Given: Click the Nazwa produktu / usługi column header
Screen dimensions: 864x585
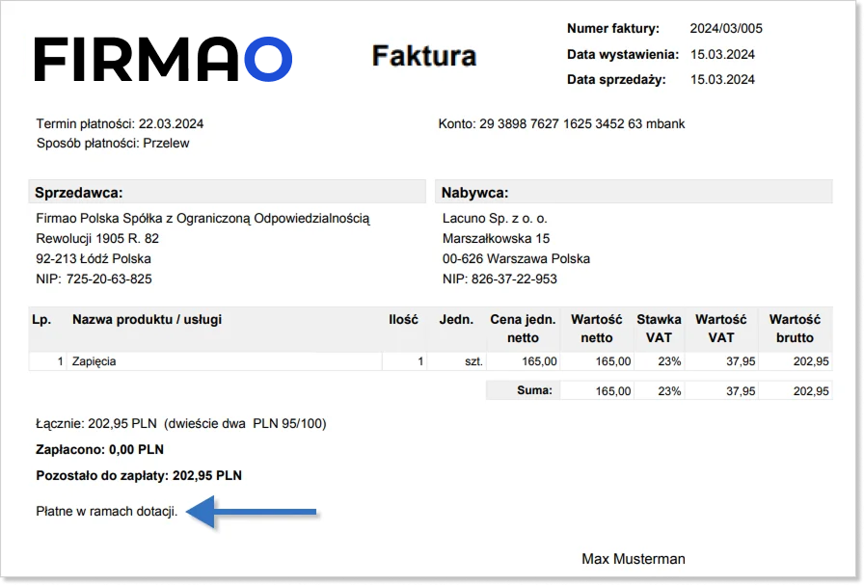Looking at the screenshot, I should click(147, 319).
